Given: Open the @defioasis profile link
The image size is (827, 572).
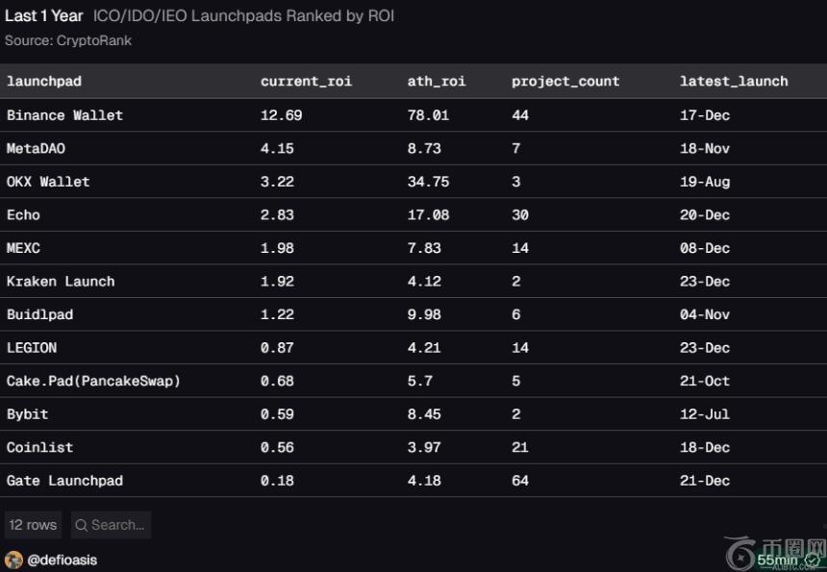Looking at the screenshot, I should (x=63, y=560).
